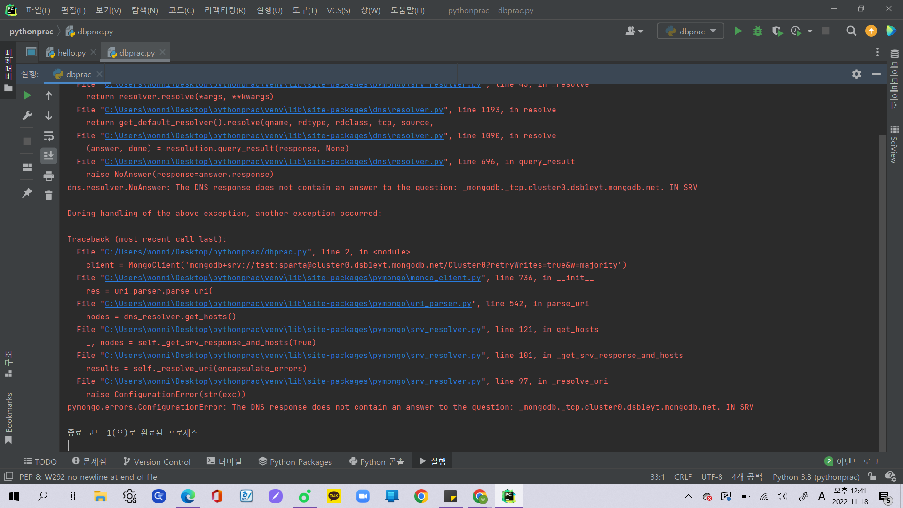Image resolution: width=903 pixels, height=508 pixels.
Task: Change the CRLF line separator
Action: click(683, 477)
